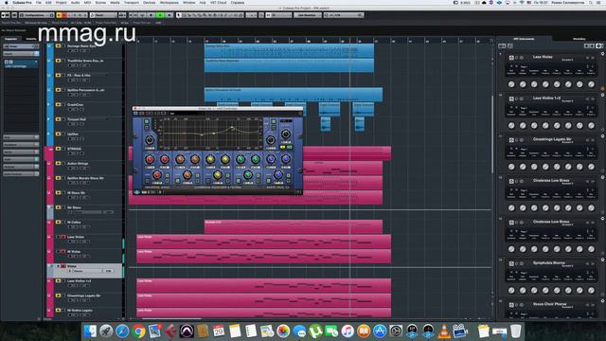This screenshot has height=341, width=606.
Task: Click folder icon of Action Strings track
Action: point(59,164)
